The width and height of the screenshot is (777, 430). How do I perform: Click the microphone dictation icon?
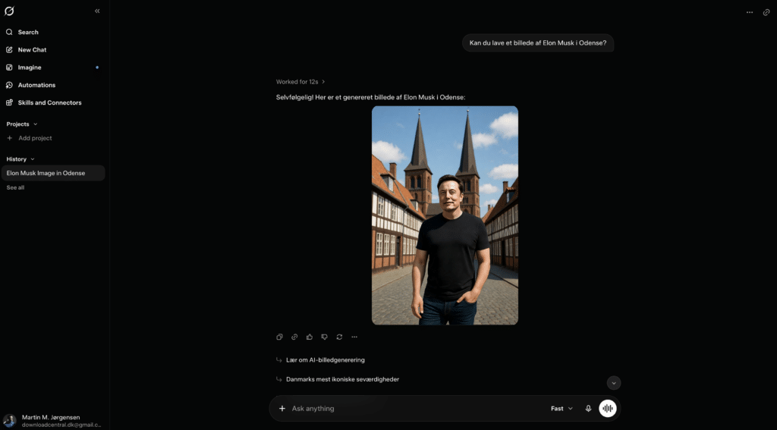[x=588, y=409]
